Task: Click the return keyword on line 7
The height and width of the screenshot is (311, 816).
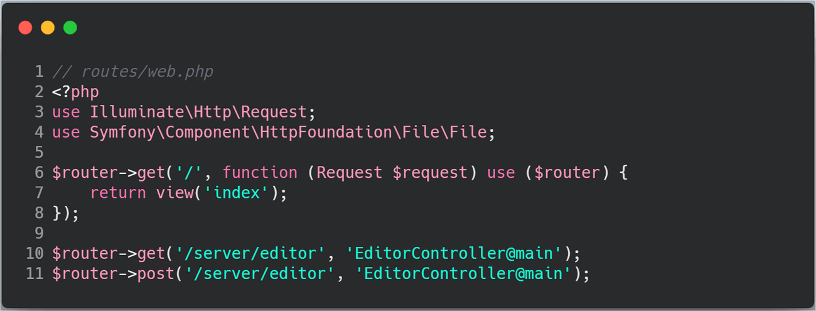Action: [118, 192]
